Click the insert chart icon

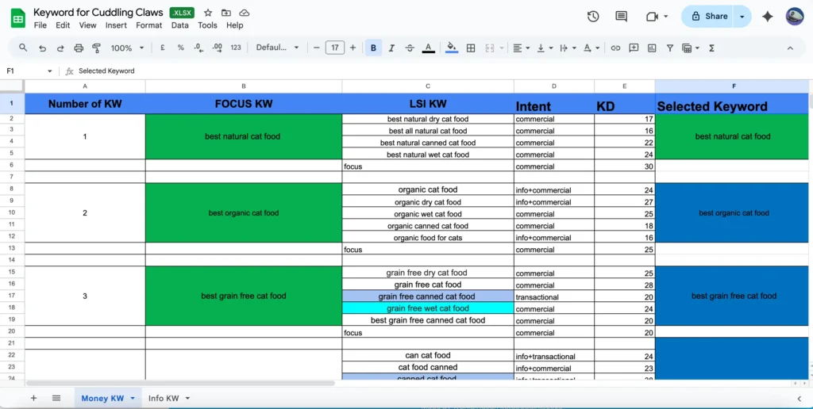tap(652, 48)
